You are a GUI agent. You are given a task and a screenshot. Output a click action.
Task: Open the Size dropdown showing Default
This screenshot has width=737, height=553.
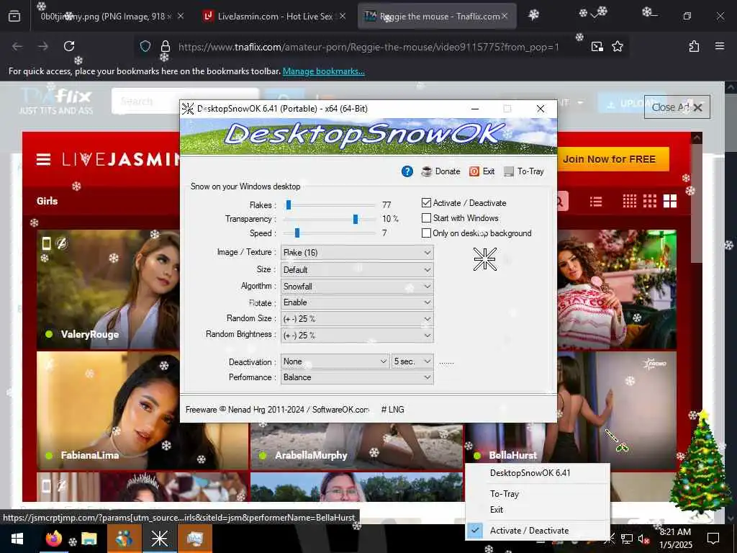pyautogui.click(x=357, y=270)
